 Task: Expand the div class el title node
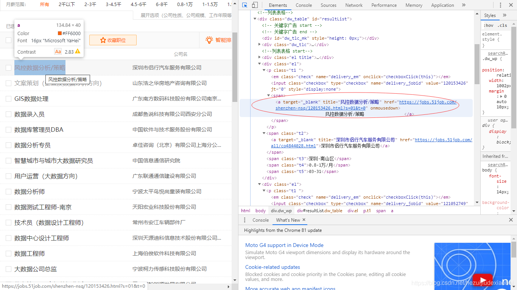pyautogui.click(x=260, y=57)
